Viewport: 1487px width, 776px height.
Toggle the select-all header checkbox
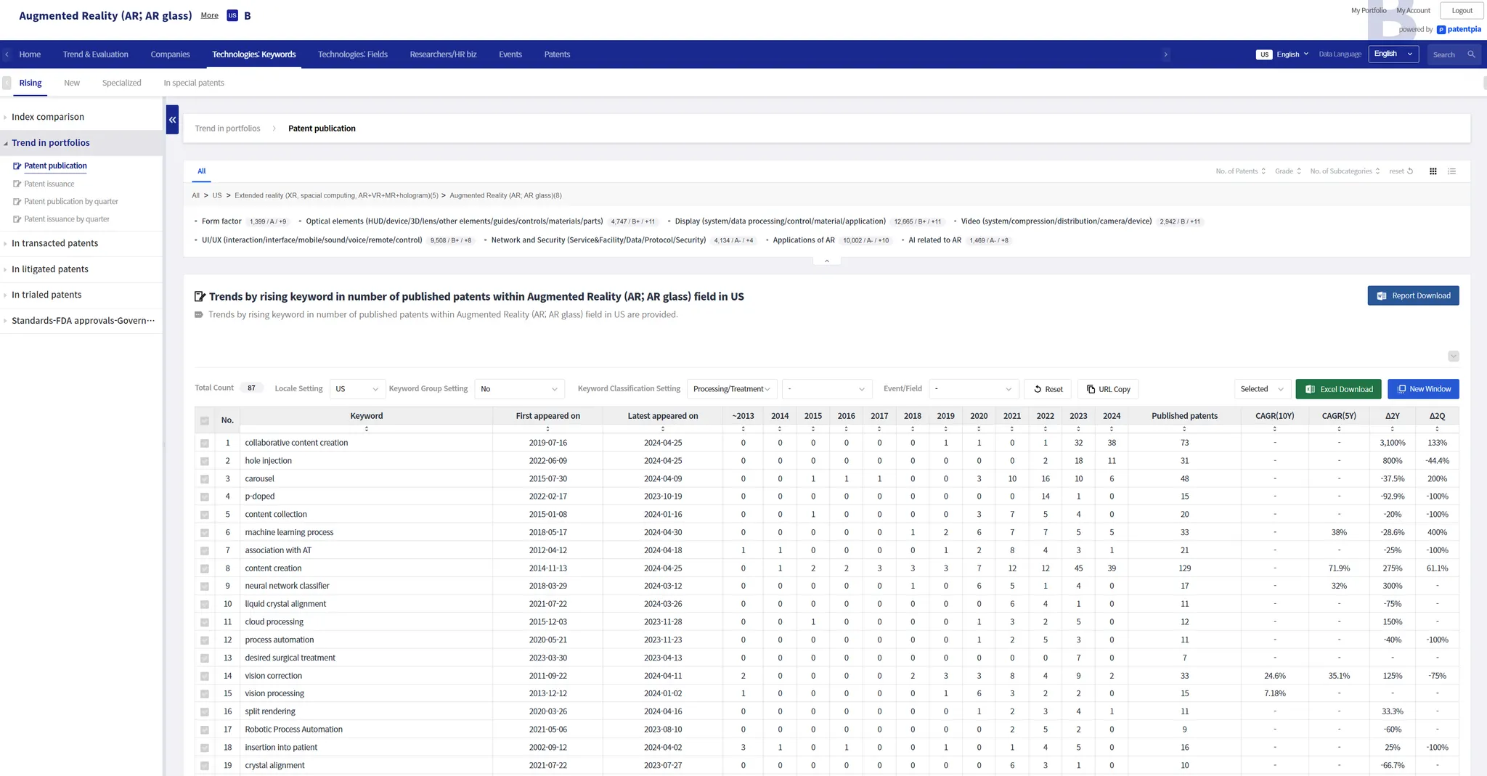pos(205,420)
